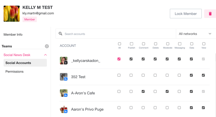Click the search magnifier icon

coord(61,34)
